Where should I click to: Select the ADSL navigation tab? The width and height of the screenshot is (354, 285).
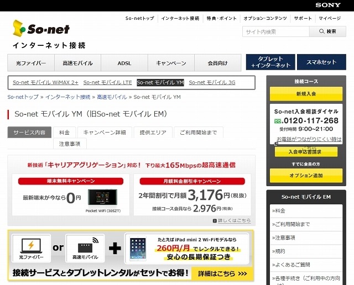124,63
